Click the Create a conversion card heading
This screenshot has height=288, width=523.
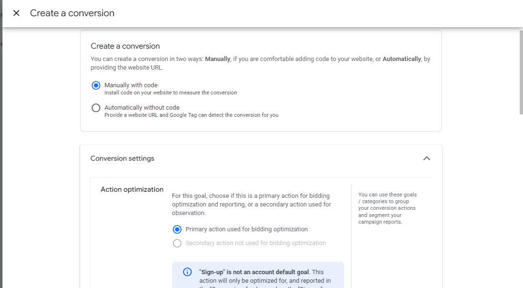coord(125,46)
